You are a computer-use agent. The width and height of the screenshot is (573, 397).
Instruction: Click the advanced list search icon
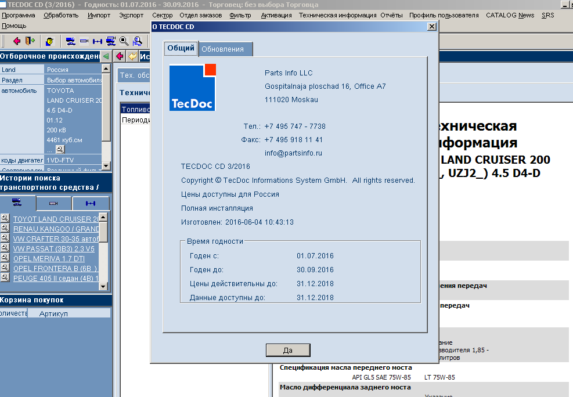[138, 41]
